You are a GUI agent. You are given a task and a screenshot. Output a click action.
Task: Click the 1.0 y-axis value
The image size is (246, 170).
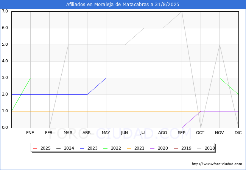click(5, 111)
